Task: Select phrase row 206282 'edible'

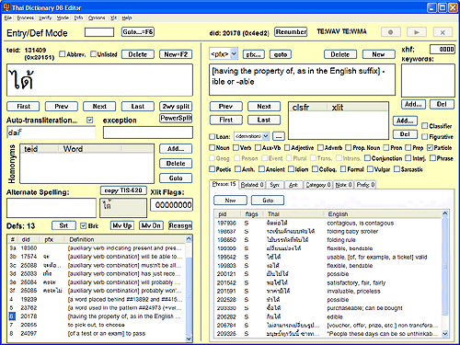Action: tap(328, 316)
